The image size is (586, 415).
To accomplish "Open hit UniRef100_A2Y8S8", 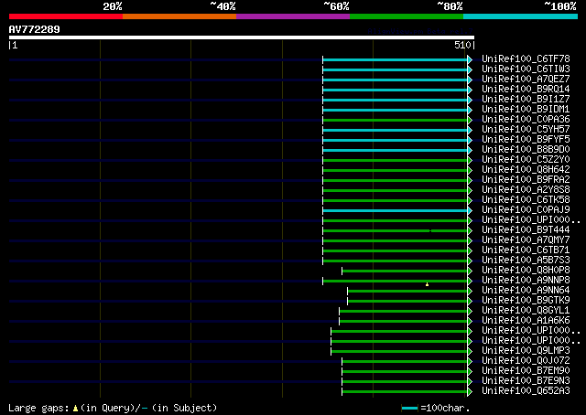I will pos(526,190).
